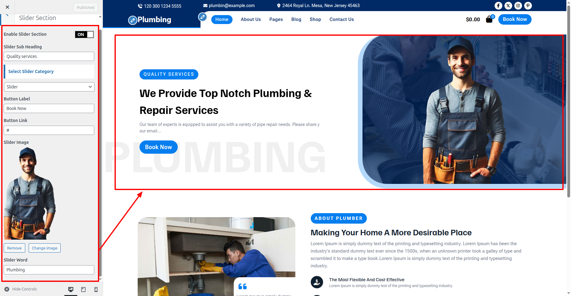Click Change image button
This screenshot has width=571, height=296.
(x=45, y=248)
